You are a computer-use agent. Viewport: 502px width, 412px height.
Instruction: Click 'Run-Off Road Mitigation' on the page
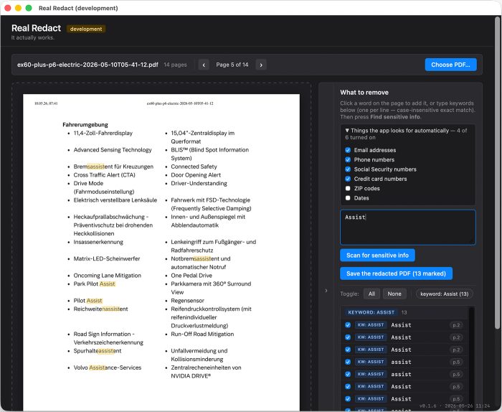202,334
